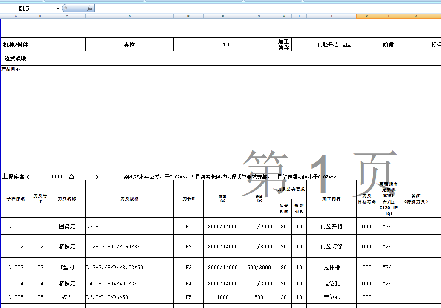Click the 刀长H header cell
The width and height of the screenshot is (441, 308).
tap(188, 199)
